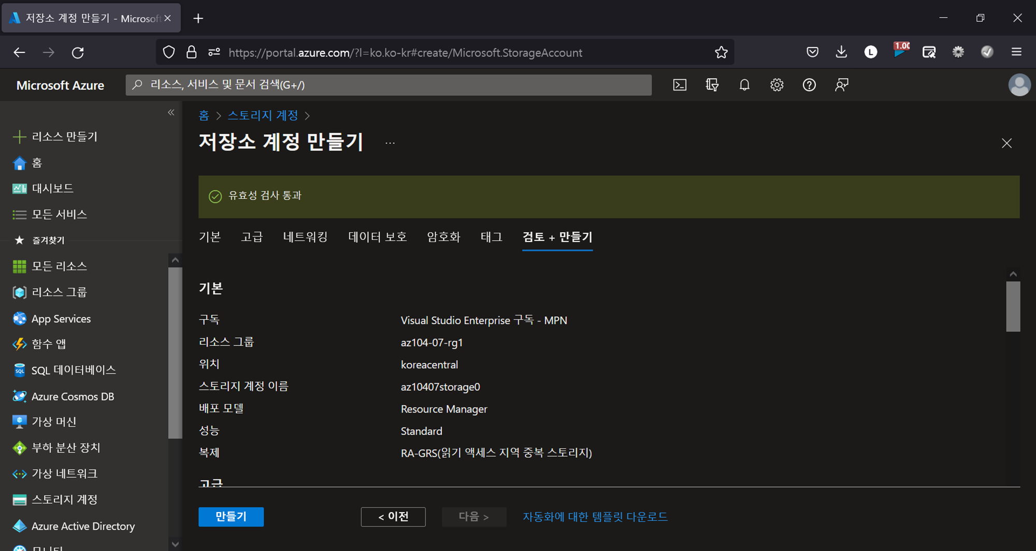Collapse the left sidebar with double chevron
This screenshot has height=551, width=1036.
(171, 112)
